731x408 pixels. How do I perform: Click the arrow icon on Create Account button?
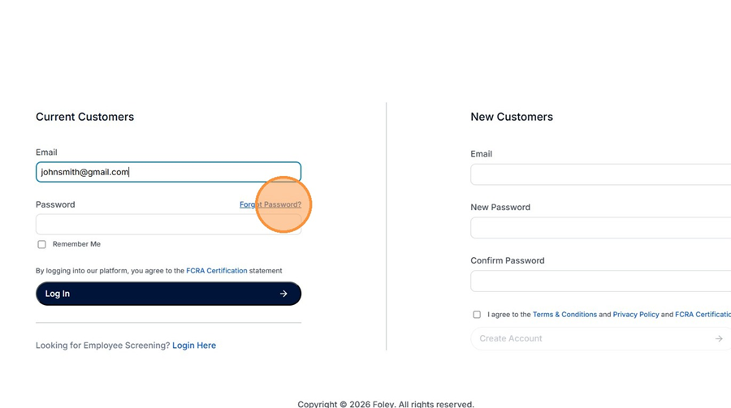[x=719, y=338]
